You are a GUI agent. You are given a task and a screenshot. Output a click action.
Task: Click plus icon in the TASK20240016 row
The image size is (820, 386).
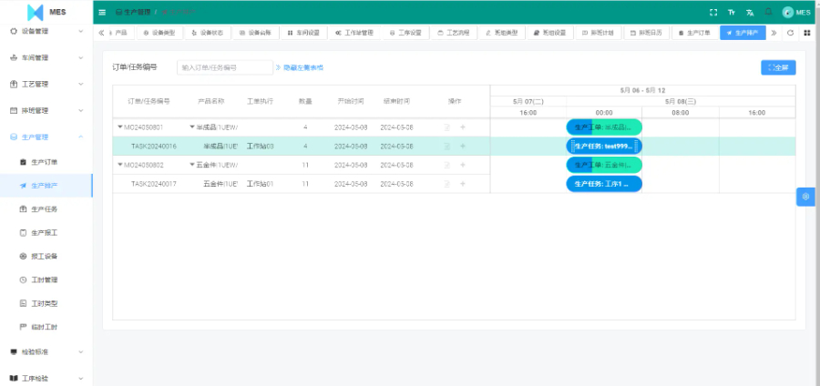coord(463,147)
